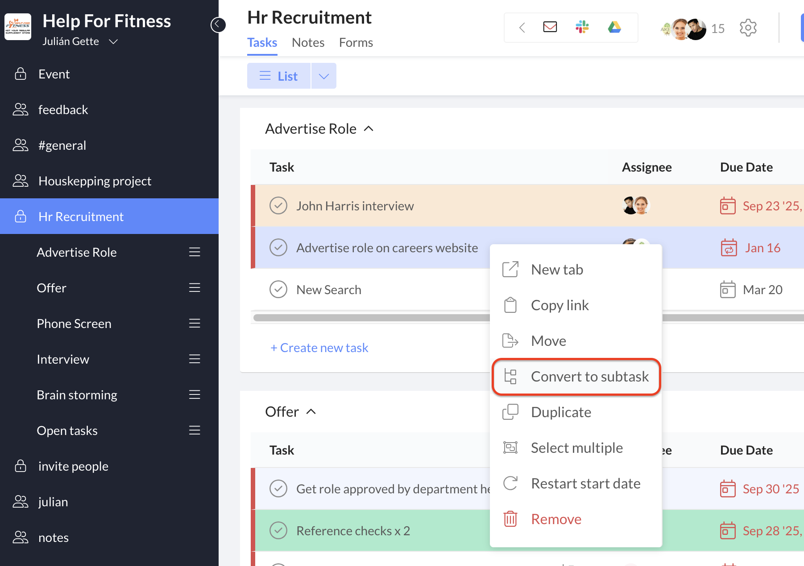Click the Assignee column header in Advertise Role

tap(647, 167)
